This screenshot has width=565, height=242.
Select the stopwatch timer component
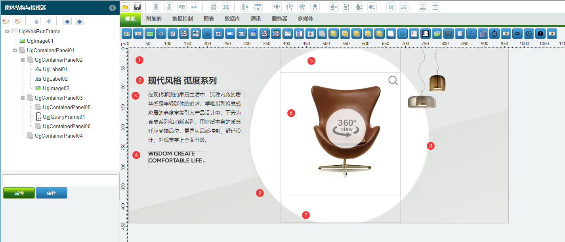point(494,34)
